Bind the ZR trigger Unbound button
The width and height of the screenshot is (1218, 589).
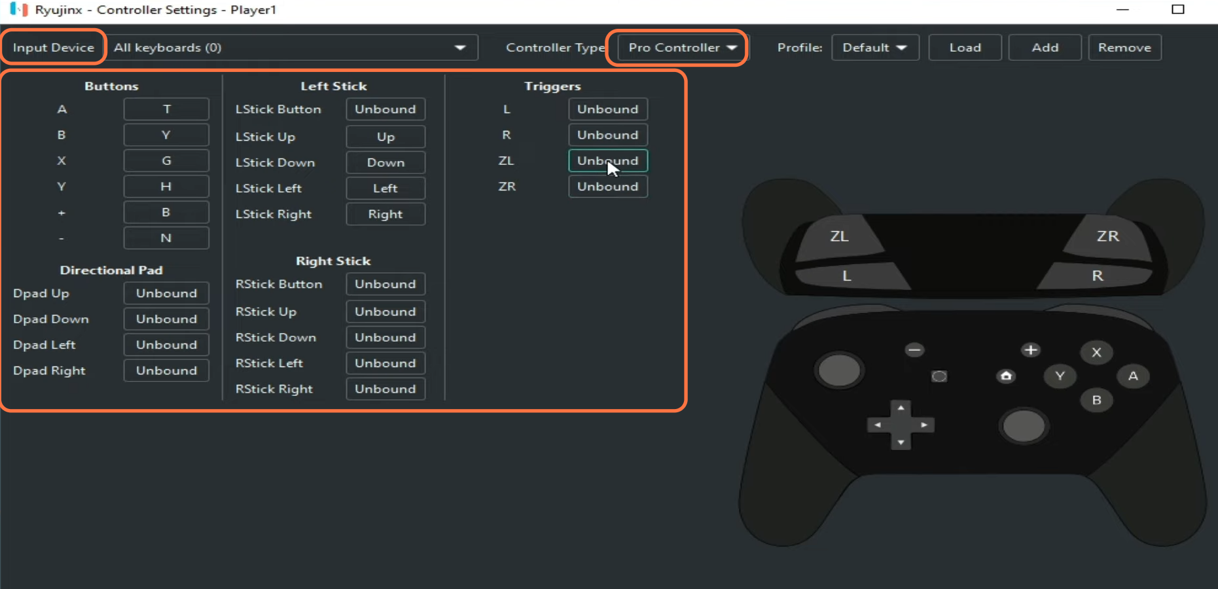(608, 187)
